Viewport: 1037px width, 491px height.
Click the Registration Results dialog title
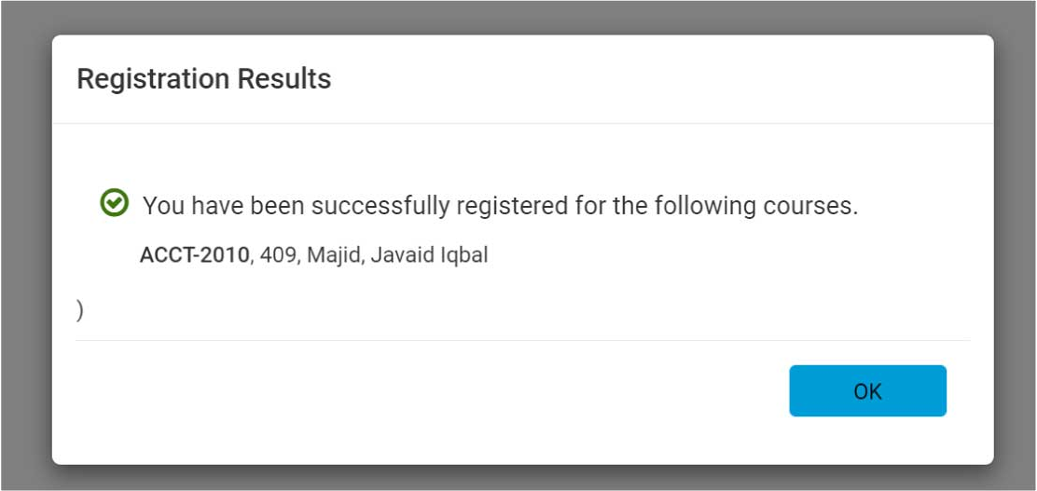pos(204,79)
